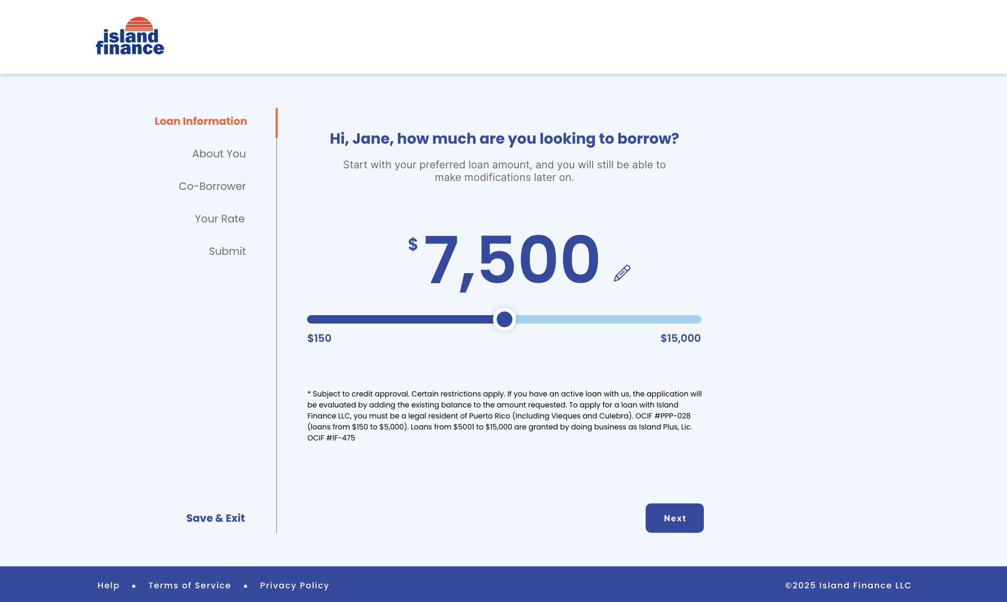Click the ©2025 Island Finance LLC text
Screen dimensions: 1007x602
coord(848,585)
